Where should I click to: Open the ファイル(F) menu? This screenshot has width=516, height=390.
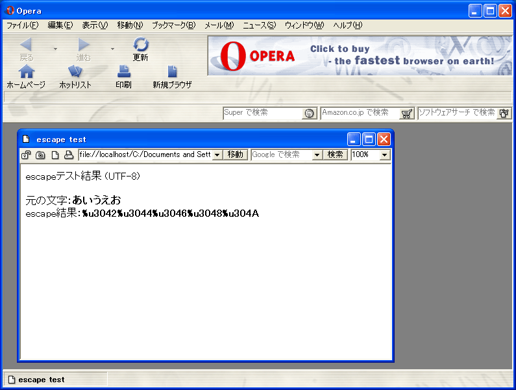(x=22, y=25)
